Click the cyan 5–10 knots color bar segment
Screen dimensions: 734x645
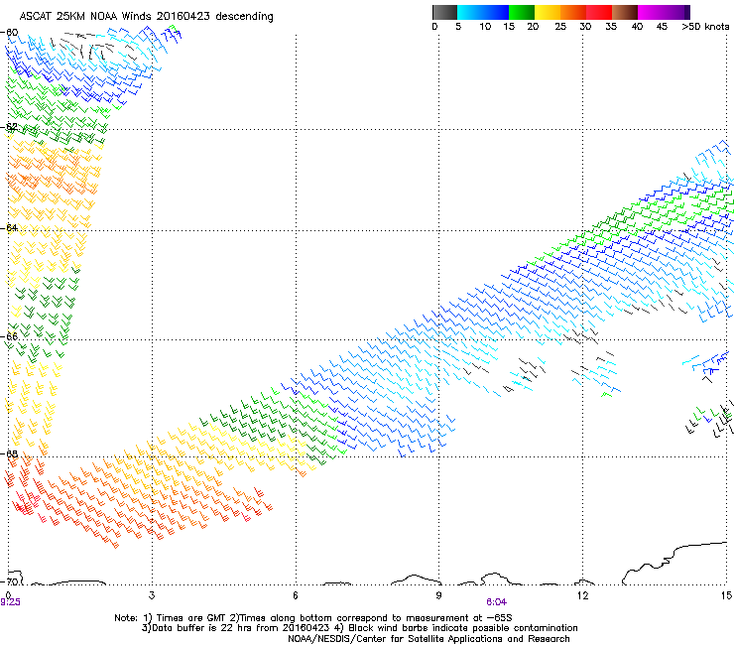(470, 12)
